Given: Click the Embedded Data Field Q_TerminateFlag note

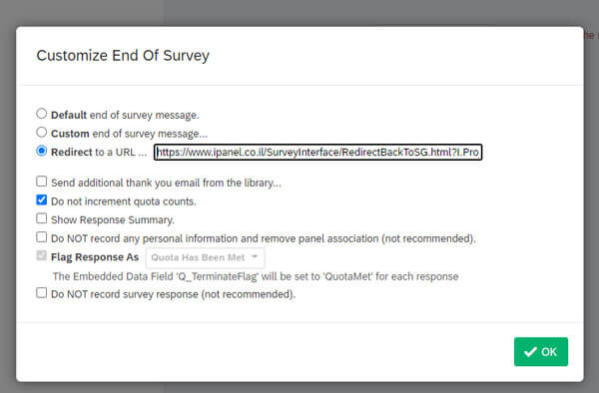Looking at the screenshot, I should [x=256, y=276].
